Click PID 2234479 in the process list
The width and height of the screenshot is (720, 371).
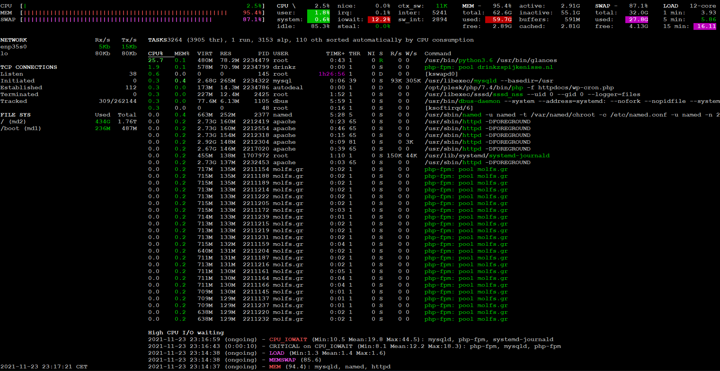tap(256, 61)
